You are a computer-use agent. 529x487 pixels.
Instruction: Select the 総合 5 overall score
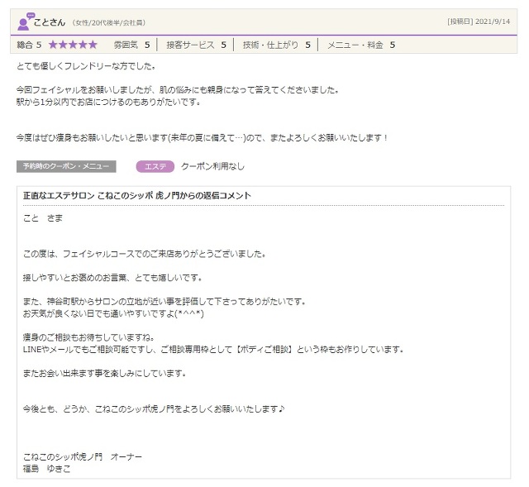[x=29, y=45]
